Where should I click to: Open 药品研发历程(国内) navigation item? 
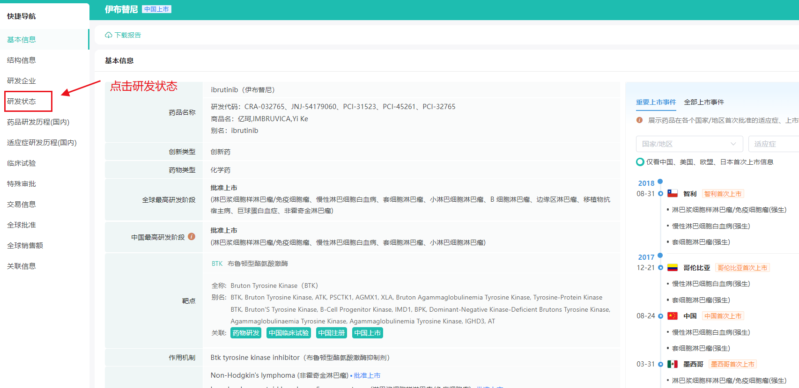[38, 122]
